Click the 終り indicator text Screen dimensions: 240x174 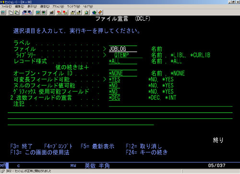tap(218, 140)
